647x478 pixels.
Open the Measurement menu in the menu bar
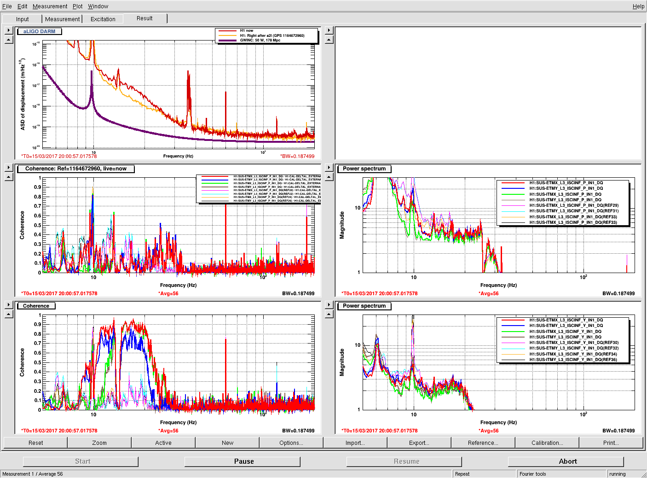point(50,6)
